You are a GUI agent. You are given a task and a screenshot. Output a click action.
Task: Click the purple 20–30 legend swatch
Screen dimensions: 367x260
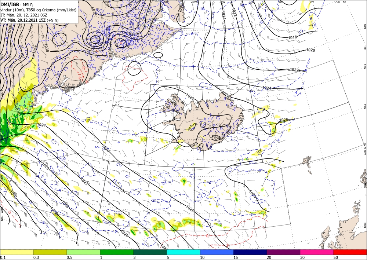click(x=283, y=252)
